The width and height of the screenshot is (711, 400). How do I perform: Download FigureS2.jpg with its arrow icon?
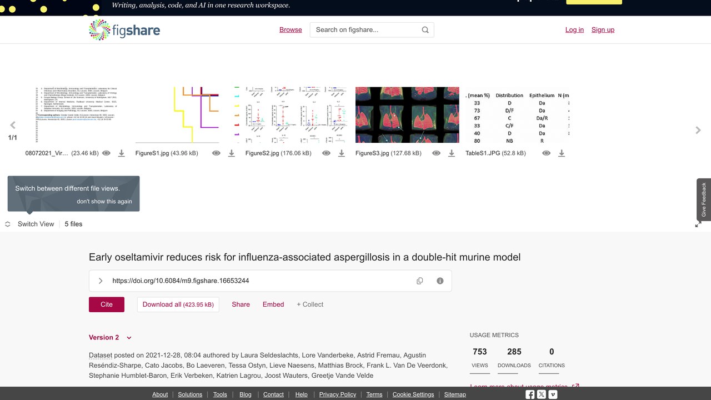click(x=341, y=153)
